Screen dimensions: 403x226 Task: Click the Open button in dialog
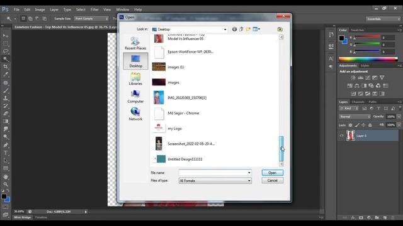[x=273, y=173]
